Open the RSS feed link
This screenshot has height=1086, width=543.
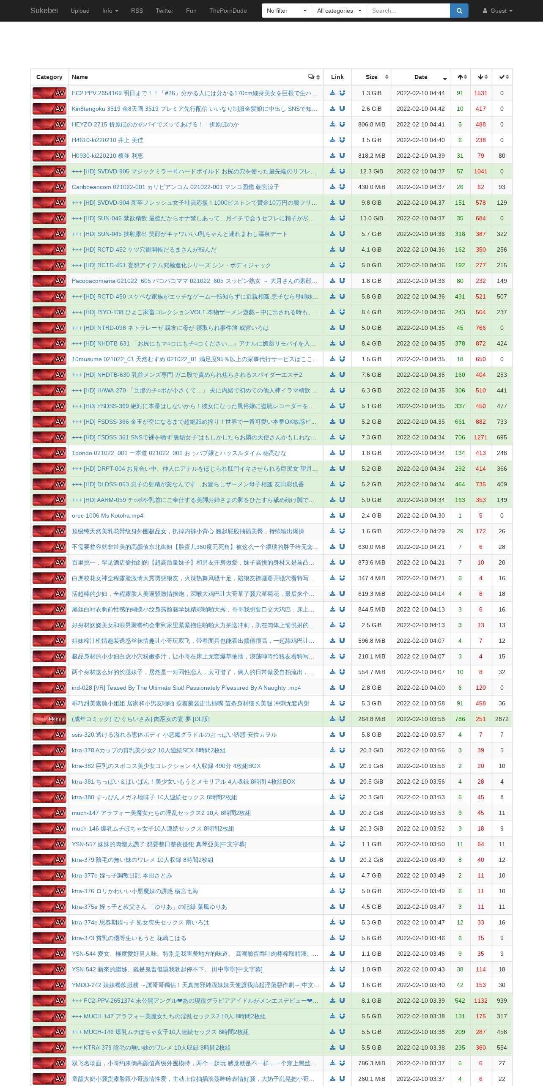137,11
